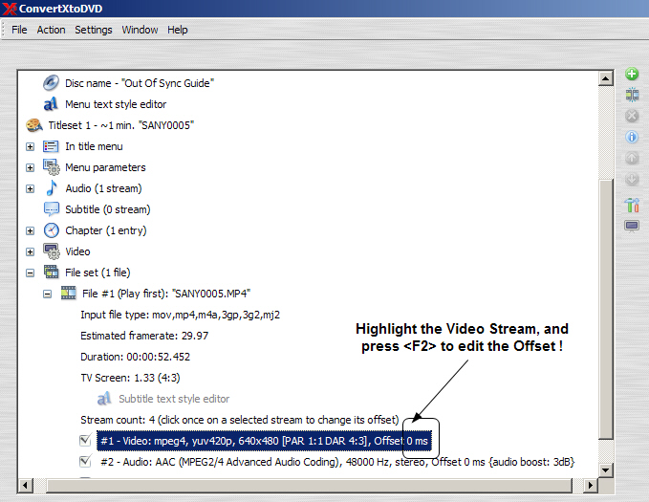This screenshot has height=502, width=649.
Task: Open the Action menu
Action: pos(51,30)
